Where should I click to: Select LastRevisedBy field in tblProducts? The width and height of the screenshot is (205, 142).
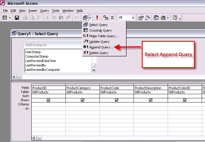(36, 65)
